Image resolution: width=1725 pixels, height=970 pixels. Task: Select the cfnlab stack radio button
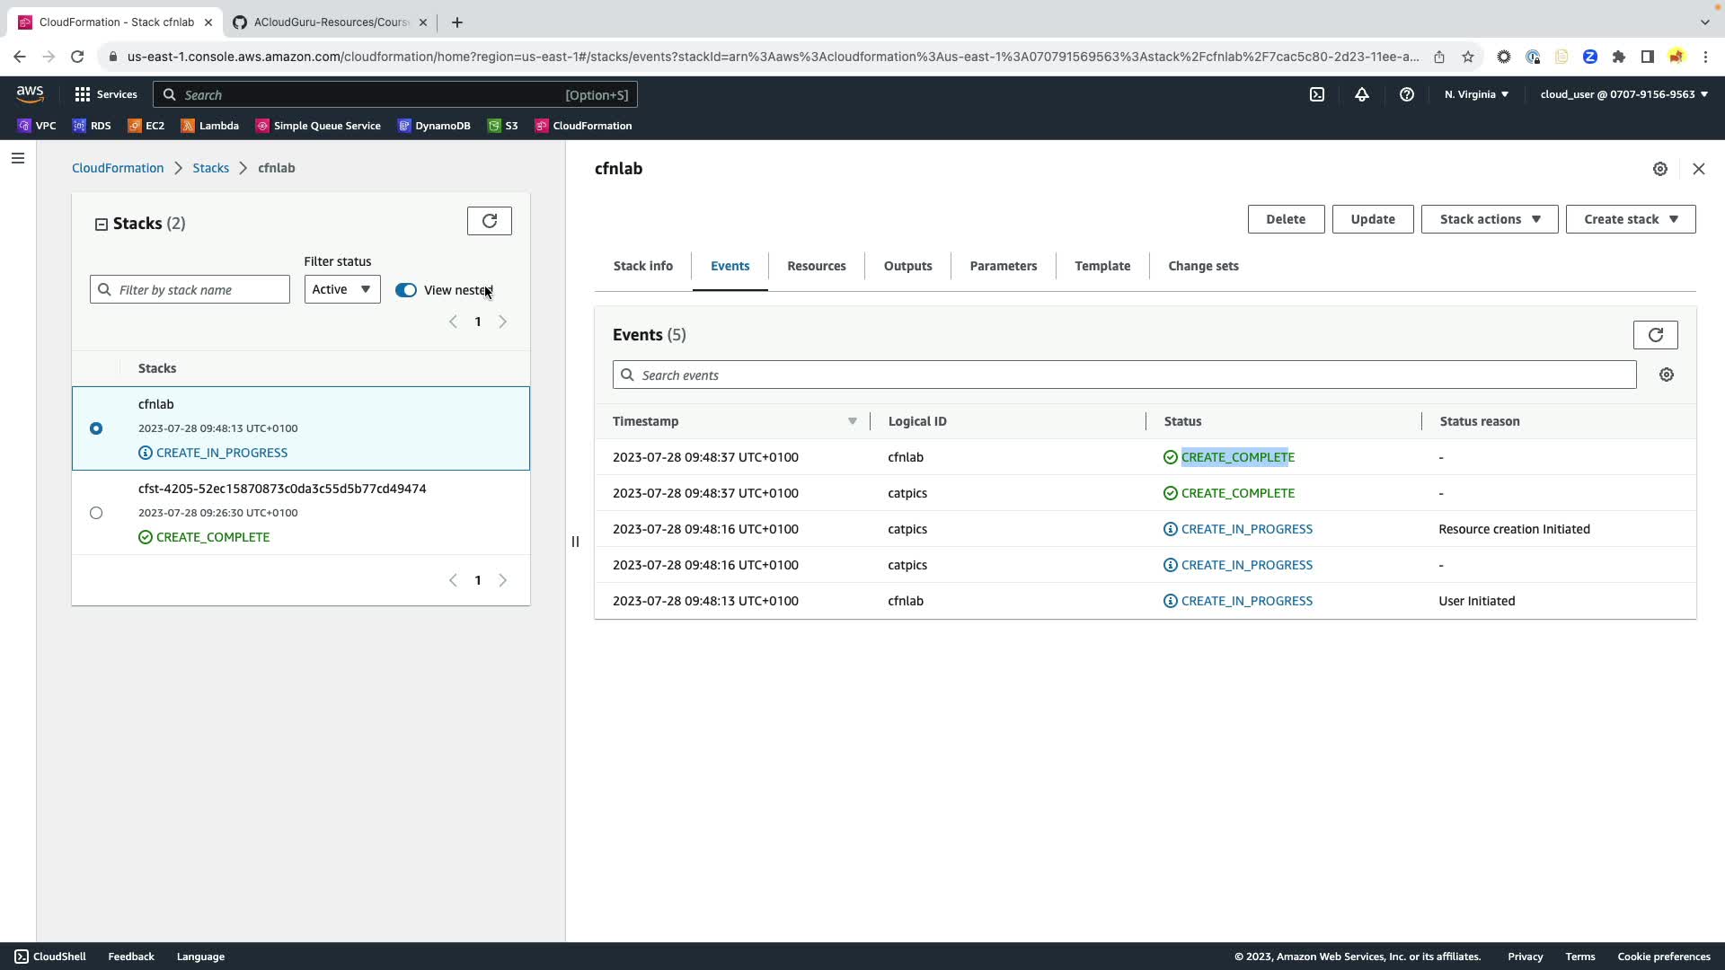tap(96, 428)
